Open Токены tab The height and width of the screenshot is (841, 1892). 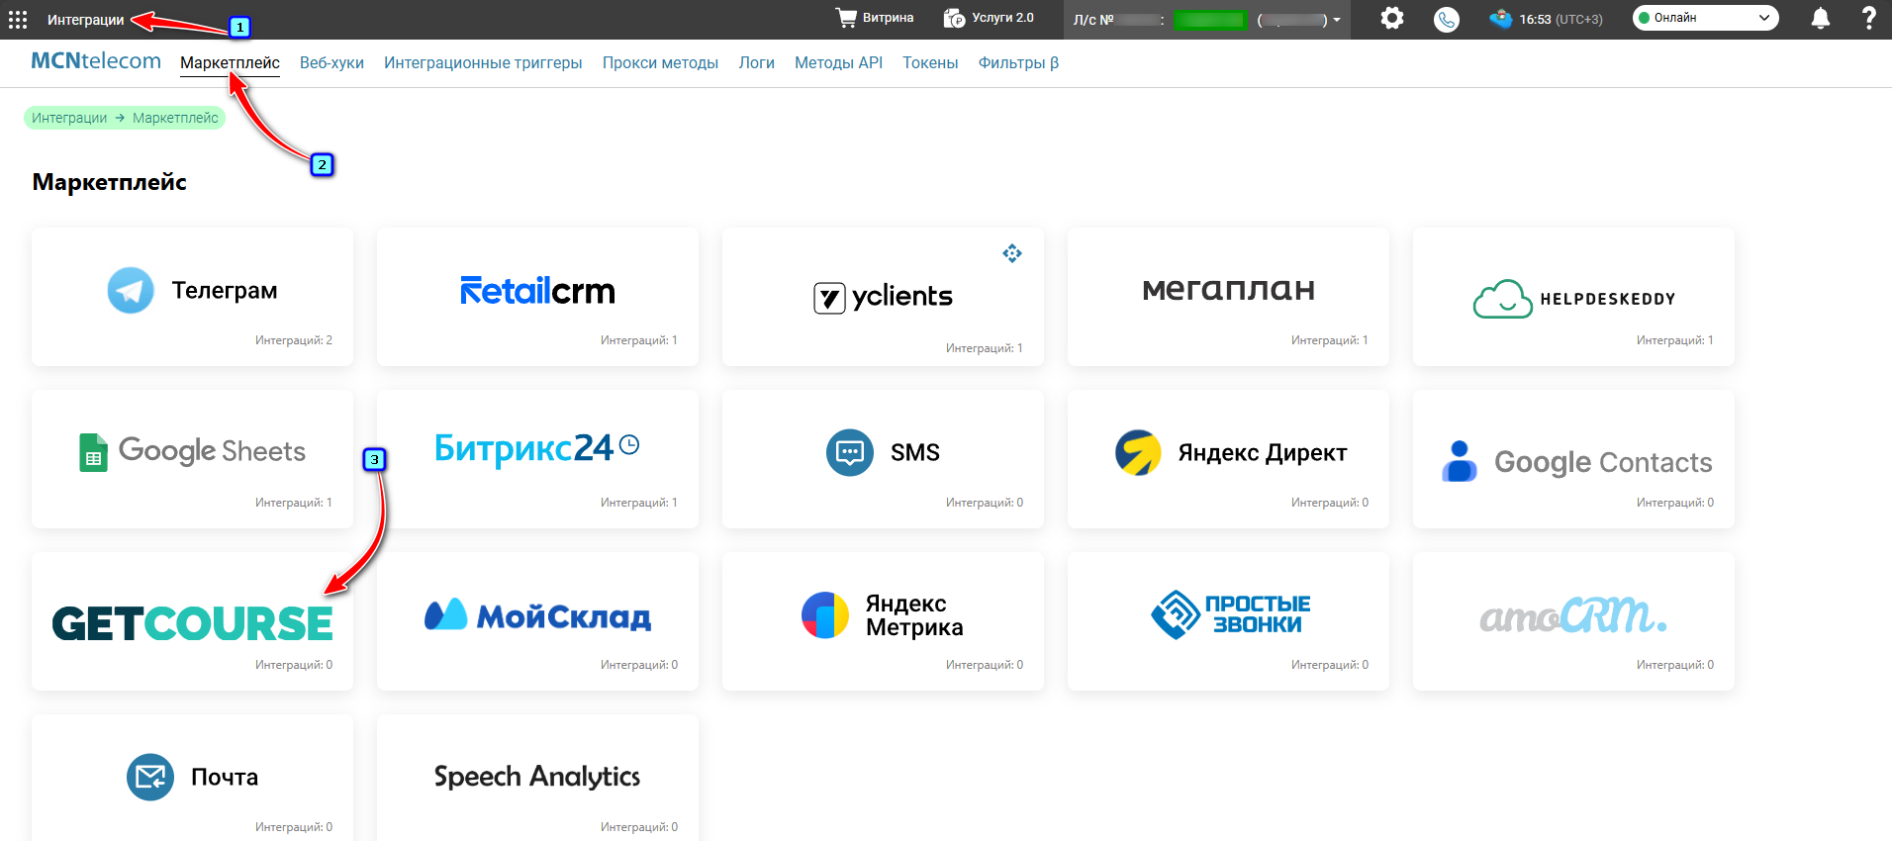point(930,62)
